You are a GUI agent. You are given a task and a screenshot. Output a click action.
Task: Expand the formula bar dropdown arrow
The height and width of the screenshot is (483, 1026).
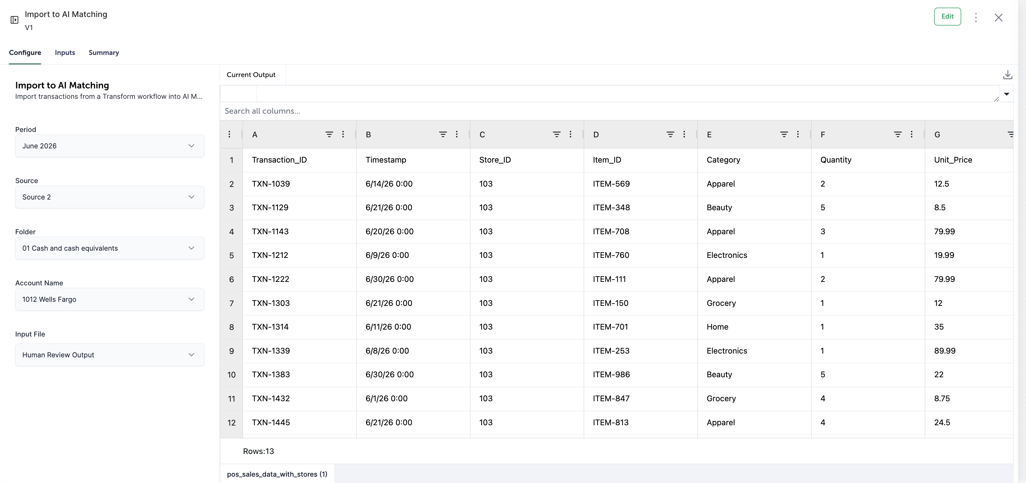click(1006, 94)
